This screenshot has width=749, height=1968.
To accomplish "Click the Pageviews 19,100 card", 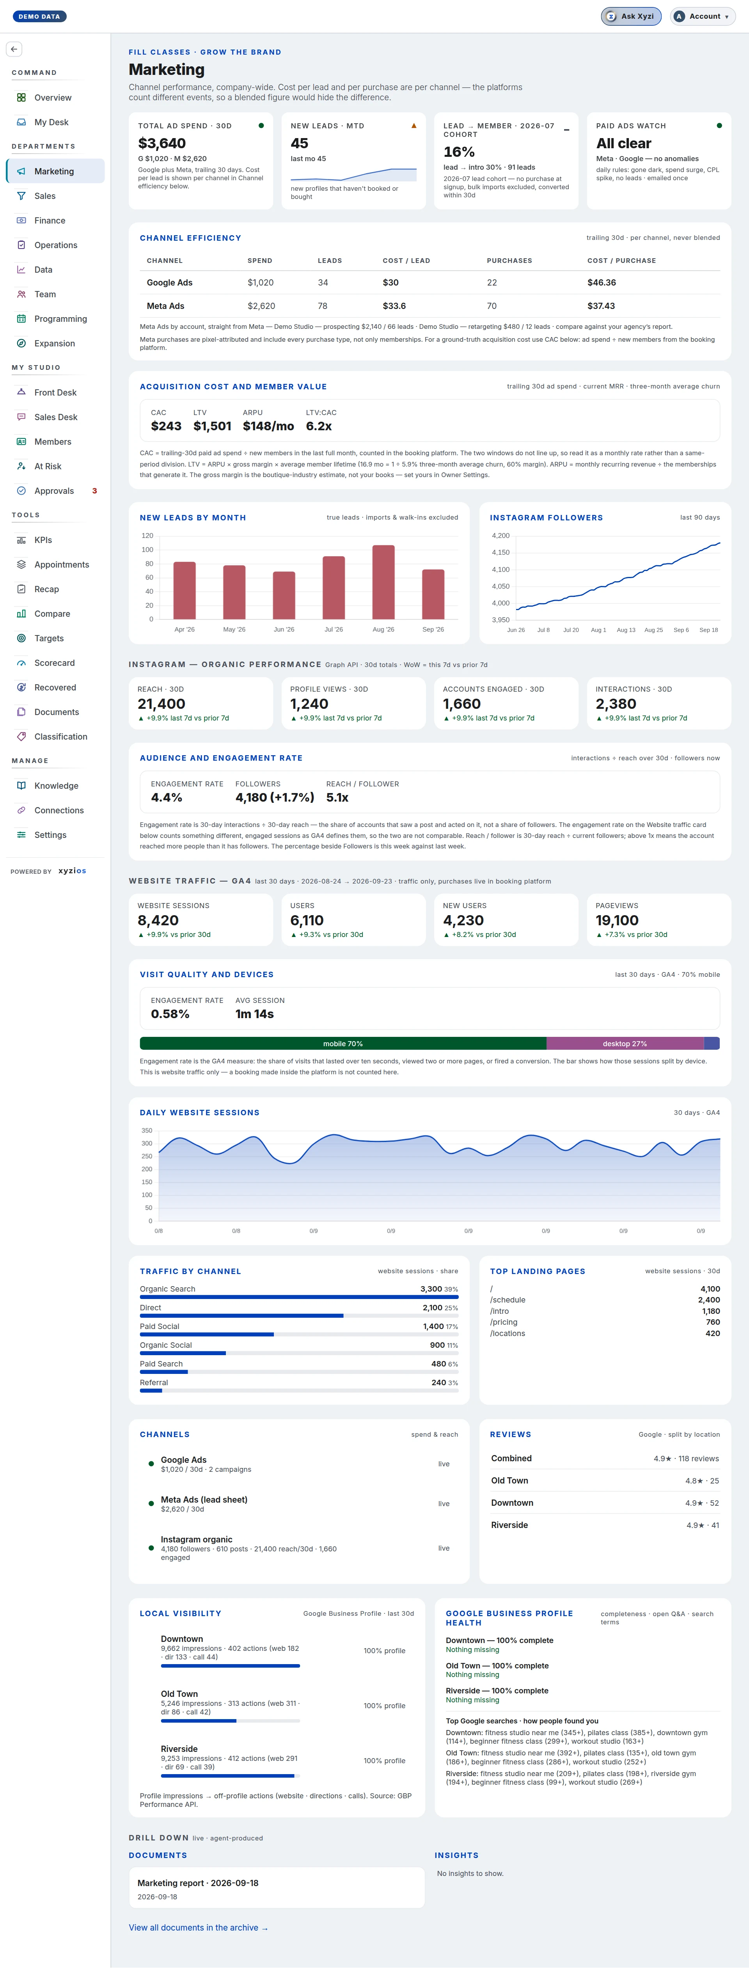I will 659,920.
